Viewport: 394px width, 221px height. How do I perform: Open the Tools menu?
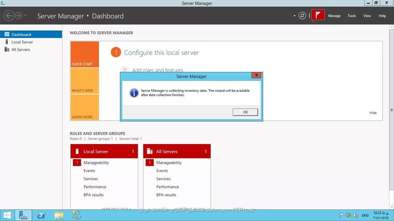pyautogui.click(x=352, y=16)
